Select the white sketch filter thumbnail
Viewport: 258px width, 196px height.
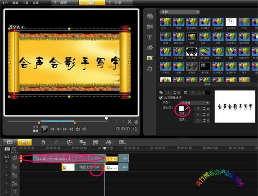point(231,22)
